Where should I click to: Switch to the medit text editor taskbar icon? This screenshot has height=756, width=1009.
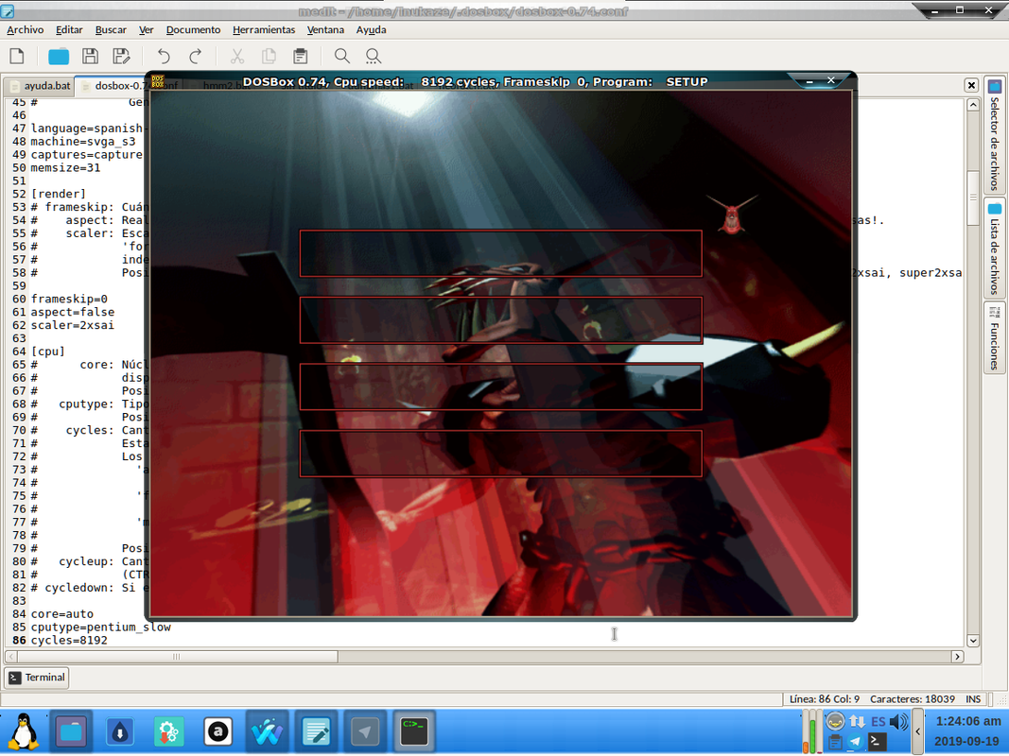click(316, 731)
